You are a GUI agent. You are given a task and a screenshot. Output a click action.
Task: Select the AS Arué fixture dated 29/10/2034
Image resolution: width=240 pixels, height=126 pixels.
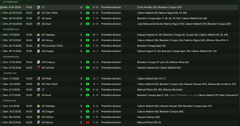(46, 24)
